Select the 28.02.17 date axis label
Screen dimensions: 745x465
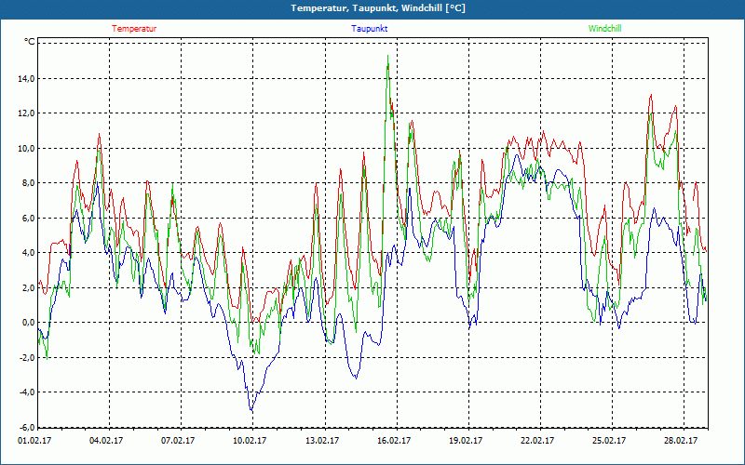[681, 441]
